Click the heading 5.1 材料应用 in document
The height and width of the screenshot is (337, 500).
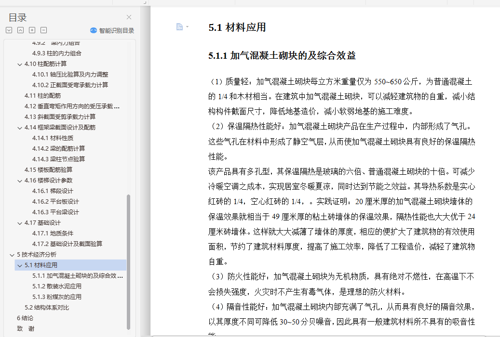[237, 27]
